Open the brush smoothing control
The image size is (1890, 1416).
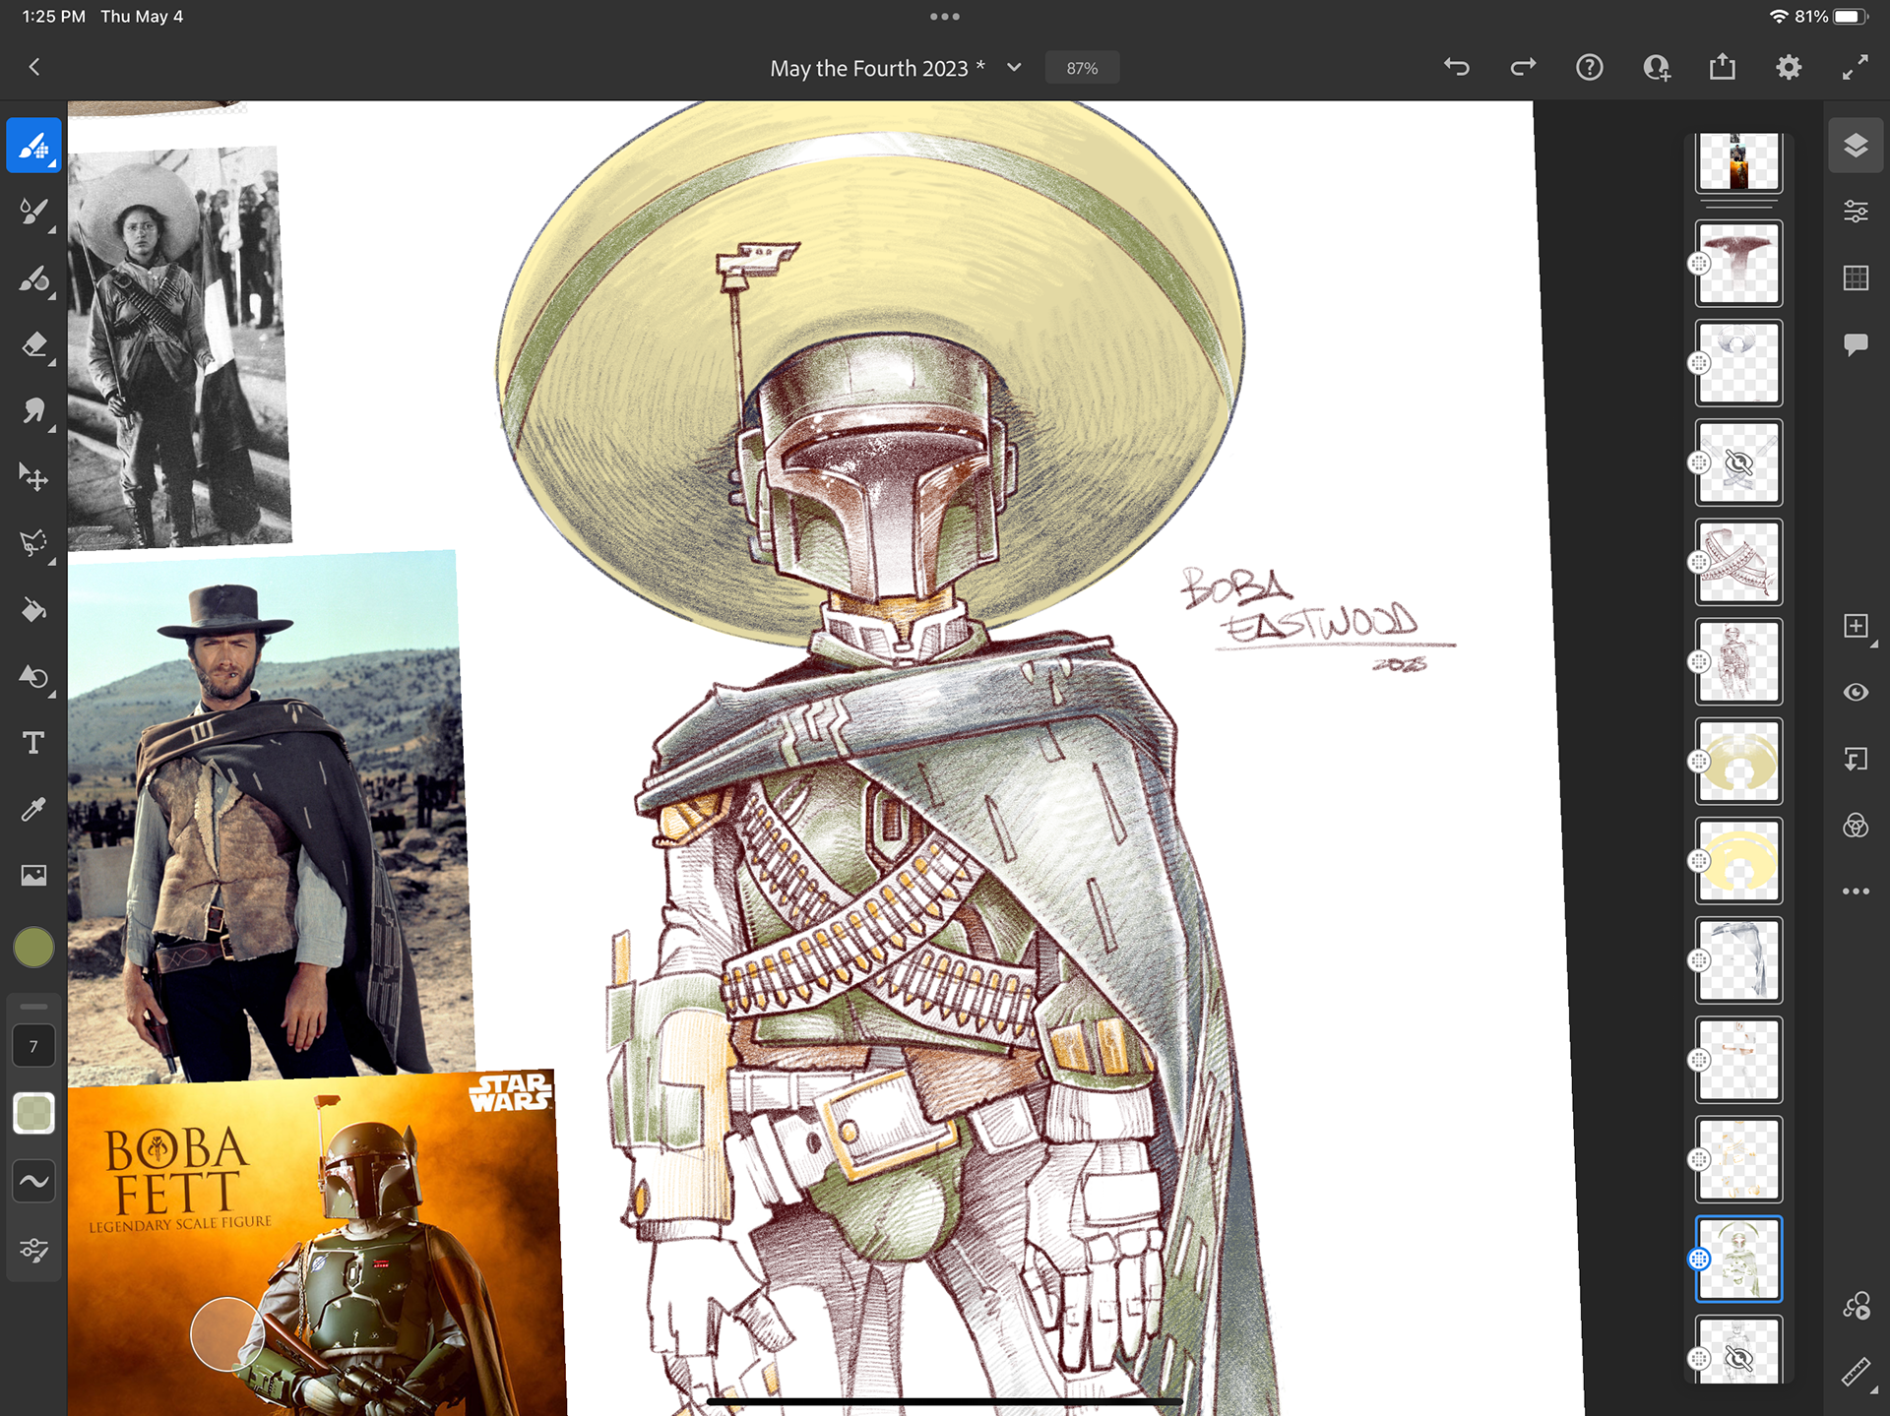34,1181
